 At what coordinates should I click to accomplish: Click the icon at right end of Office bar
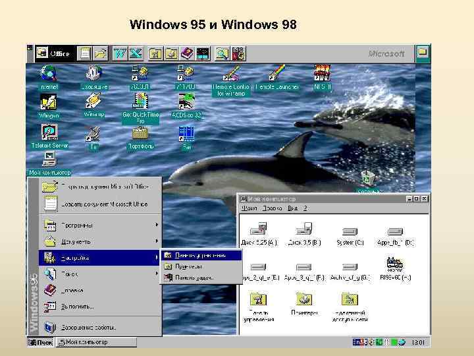(x=423, y=53)
